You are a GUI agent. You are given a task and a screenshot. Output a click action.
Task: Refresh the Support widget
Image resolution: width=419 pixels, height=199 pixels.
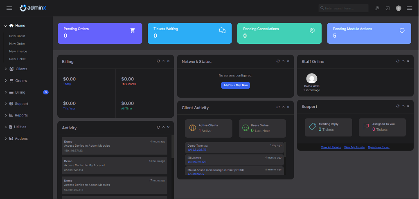tap(398, 106)
